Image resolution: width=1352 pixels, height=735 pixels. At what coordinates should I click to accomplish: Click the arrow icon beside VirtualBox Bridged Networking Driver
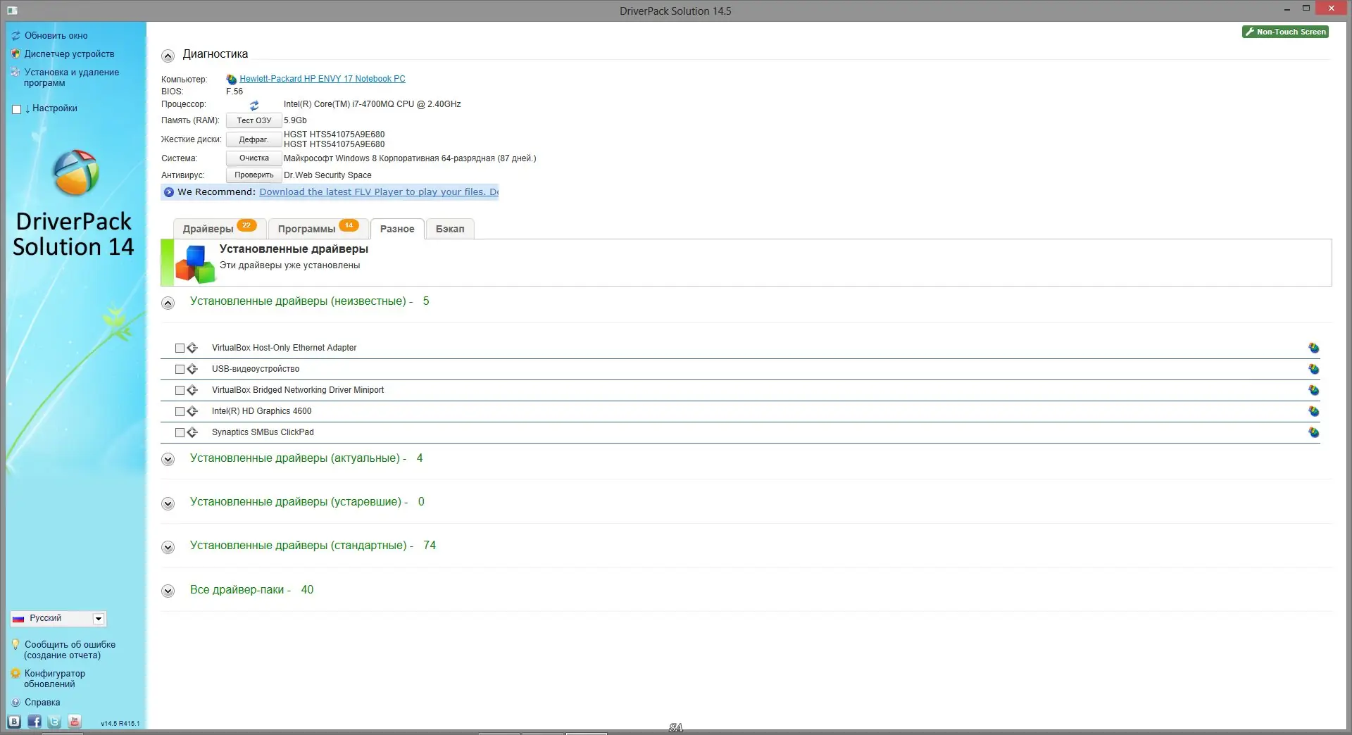[192, 390]
